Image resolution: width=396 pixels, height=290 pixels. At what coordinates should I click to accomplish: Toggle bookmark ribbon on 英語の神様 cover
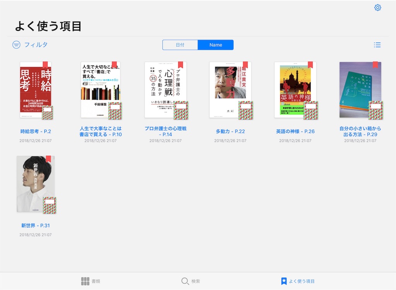[311, 65]
